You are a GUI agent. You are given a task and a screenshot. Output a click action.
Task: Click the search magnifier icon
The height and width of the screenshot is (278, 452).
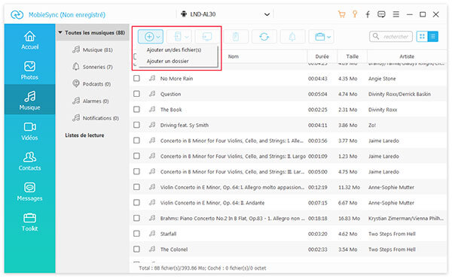[376, 36]
